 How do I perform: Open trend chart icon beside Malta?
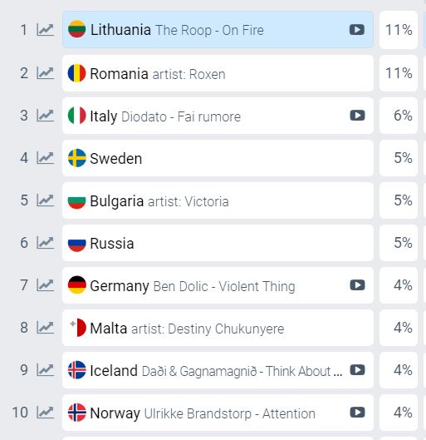coord(45,328)
